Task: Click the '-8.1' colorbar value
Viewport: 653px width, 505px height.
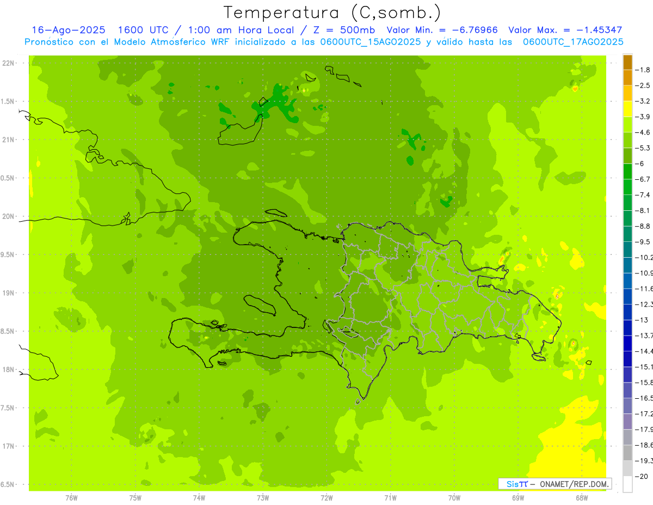Action: (644, 210)
